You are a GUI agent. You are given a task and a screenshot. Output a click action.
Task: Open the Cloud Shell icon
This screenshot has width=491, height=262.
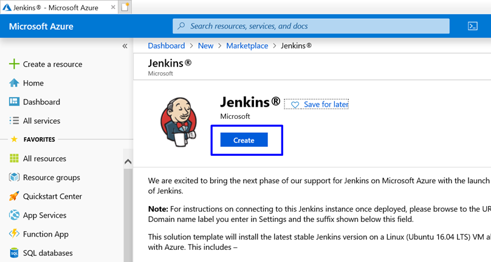[x=473, y=26]
